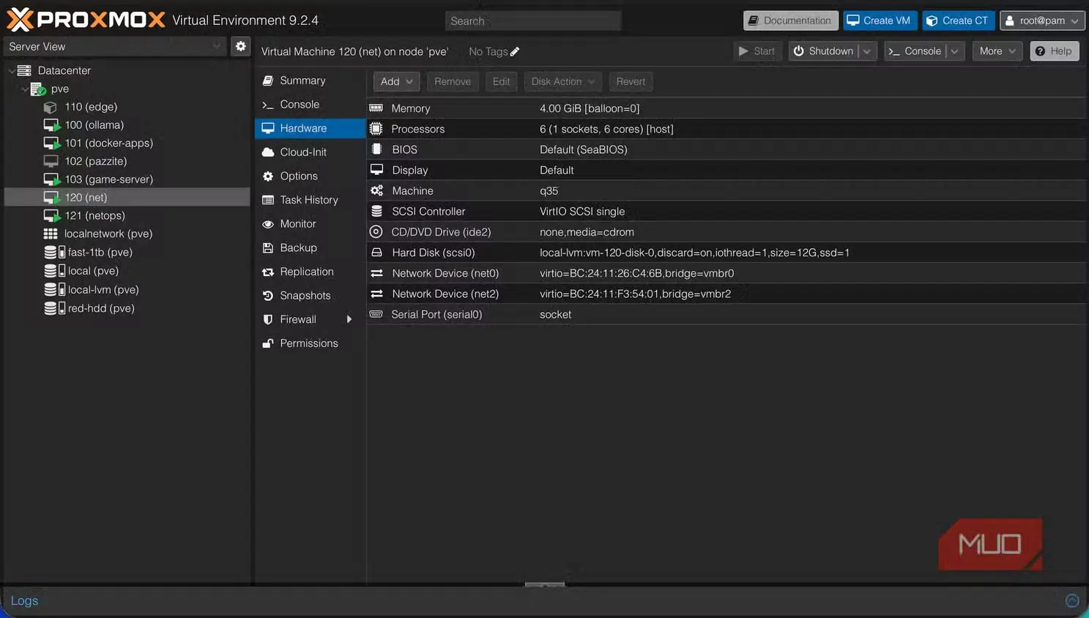Click the storage icon for local-lvm
1089x618 pixels.
pyautogui.click(x=55, y=289)
